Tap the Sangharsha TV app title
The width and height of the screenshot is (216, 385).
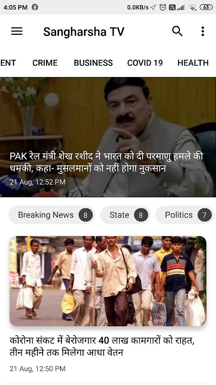point(84,32)
